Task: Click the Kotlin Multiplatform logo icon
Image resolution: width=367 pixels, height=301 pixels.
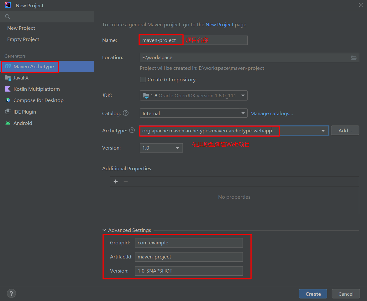Action: [8, 89]
